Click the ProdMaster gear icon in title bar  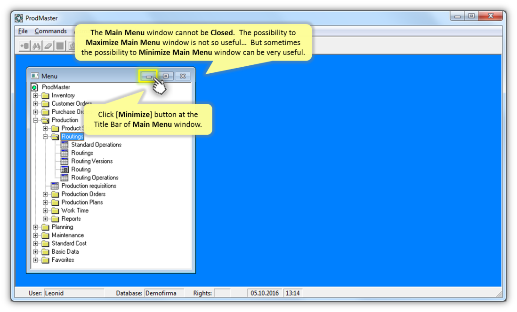19,18
